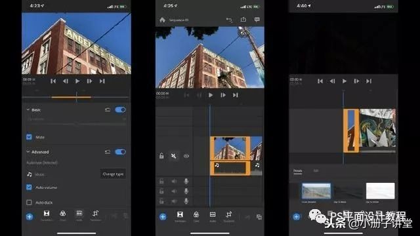This screenshot has height=236, width=420.
Task: Collapse the Advanced audio section
Action: [x=28, y=151]
